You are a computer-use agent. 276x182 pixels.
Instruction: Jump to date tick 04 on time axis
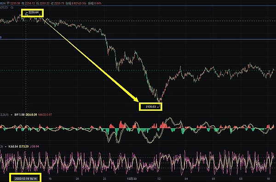pyautogui.click(x=186, y=179)
